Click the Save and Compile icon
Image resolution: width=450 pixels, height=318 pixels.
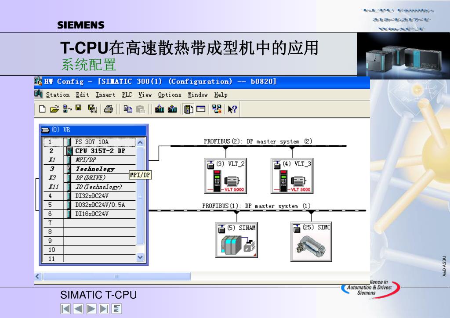tap(92, 109)
